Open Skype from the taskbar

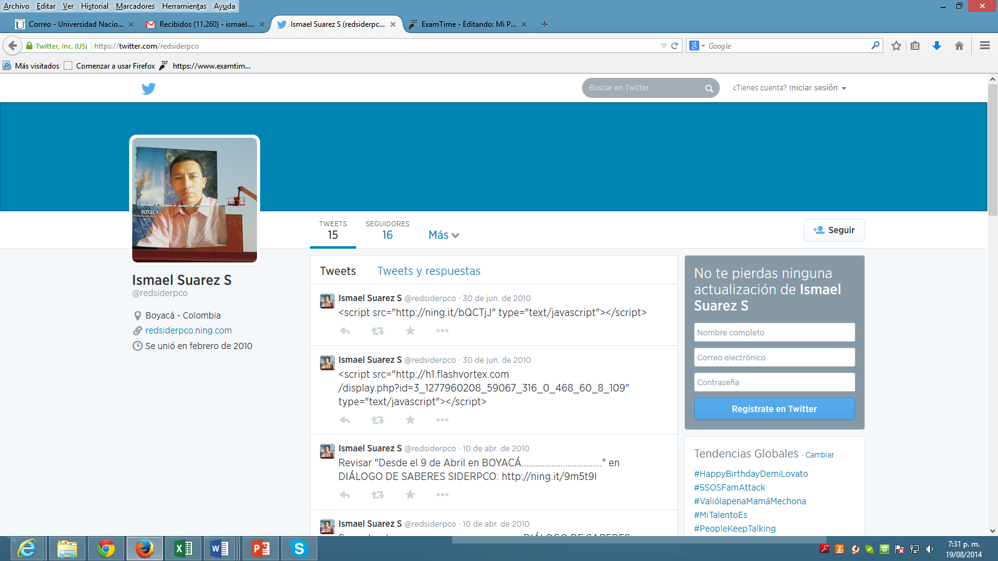[299, 549]
